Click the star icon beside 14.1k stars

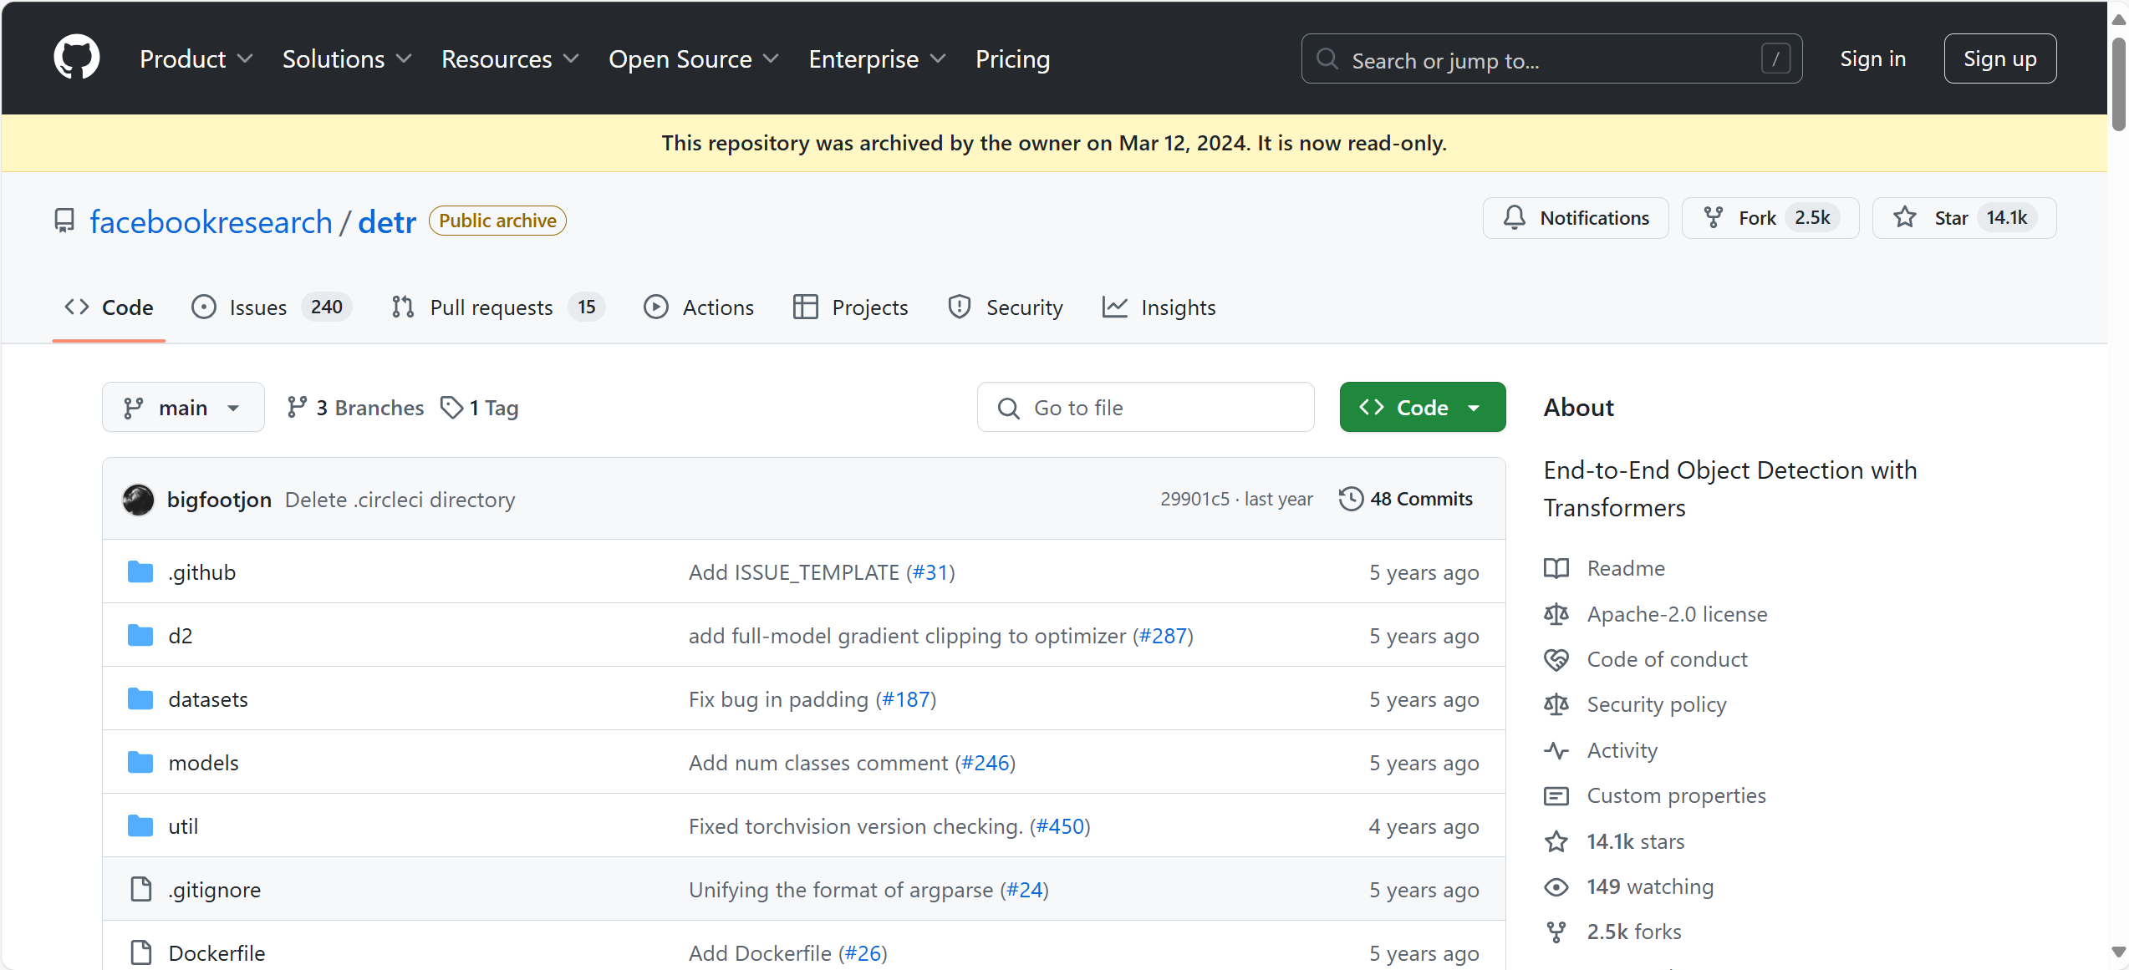tap(1556, 841)
